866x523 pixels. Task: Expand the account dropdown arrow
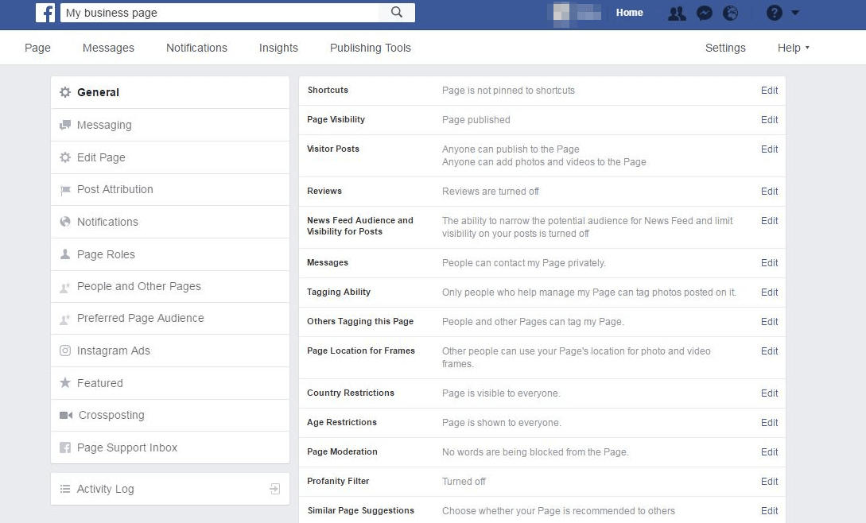(x=795, y=14)
